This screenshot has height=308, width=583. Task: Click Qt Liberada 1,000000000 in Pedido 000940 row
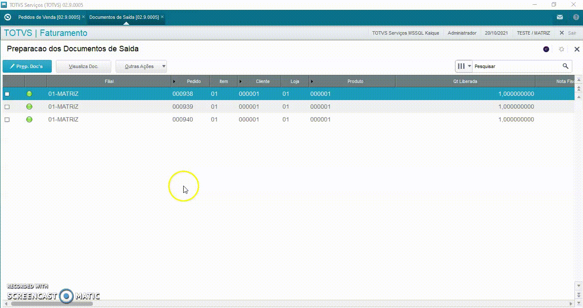click(516, 119)
